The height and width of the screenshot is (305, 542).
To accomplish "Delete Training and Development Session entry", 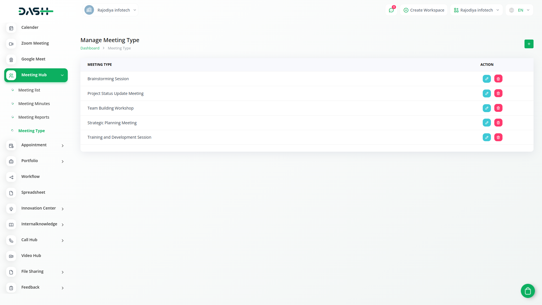I will pyautogui.click(x=498, y=138).
